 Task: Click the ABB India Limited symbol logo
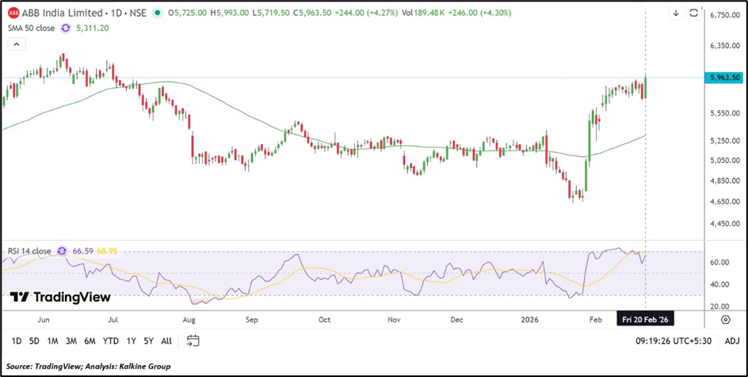[x=13, y=13]
